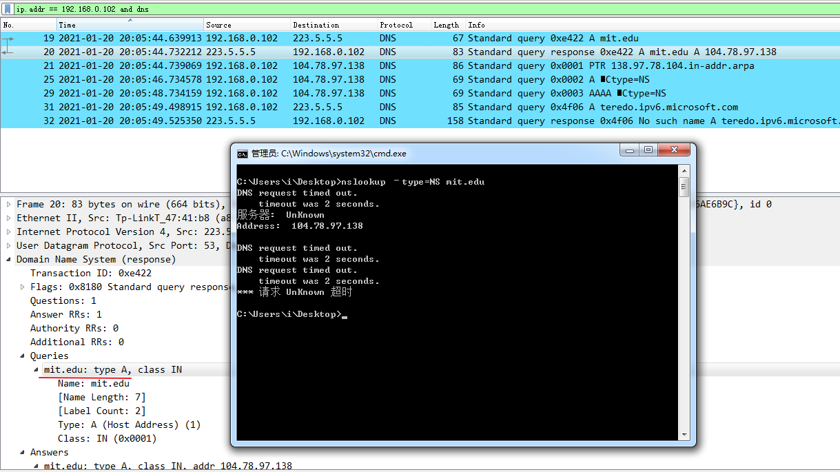Screen dimensions: 840x472
Task: Select packet 32 No such name response
Action: pos(420,121)
